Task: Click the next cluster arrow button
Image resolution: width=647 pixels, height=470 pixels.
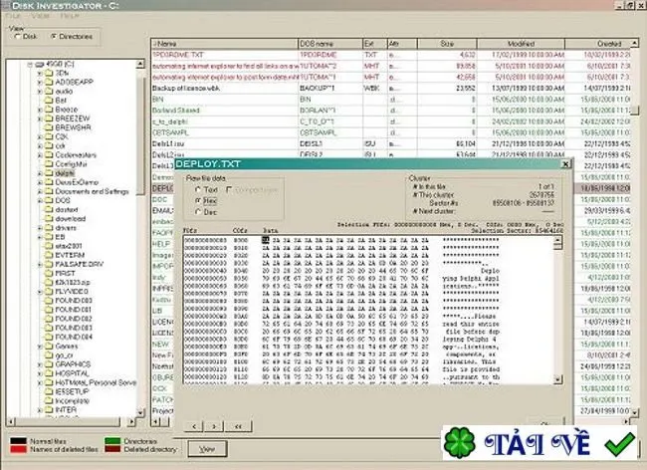Action: (214, 426)
